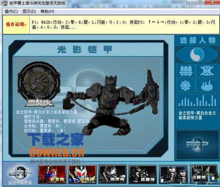Pick the crossed earth element icon
The width and height of the screenshot is (220, 187).
pos(207,70)
